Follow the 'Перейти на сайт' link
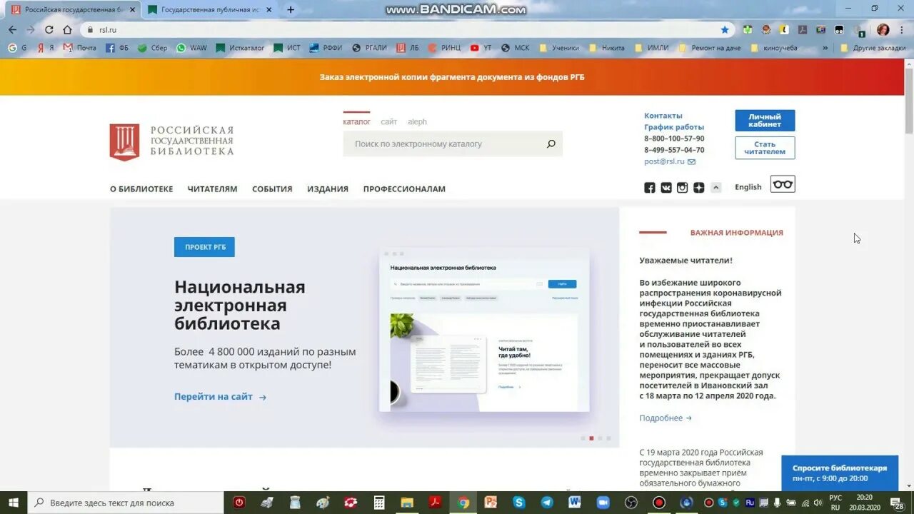The image size is (914, 514). 220,397
